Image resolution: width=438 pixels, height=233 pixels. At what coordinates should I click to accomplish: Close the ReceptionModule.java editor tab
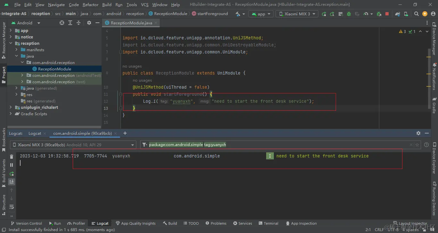(156, 23)
